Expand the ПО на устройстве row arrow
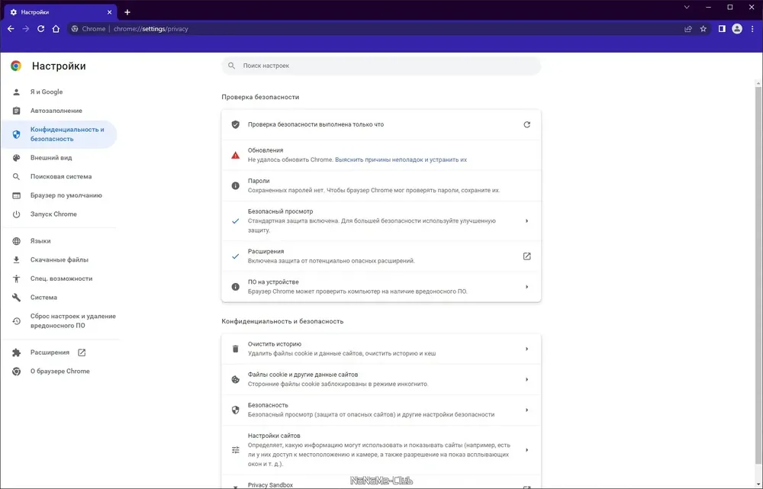 click(x=526, y=287)
